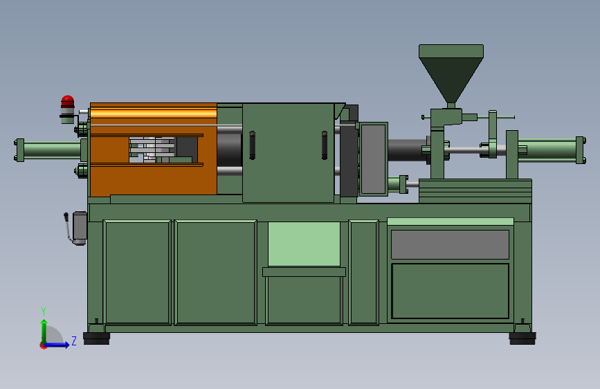Image resolution: width=600 pixels, height=389 pixels.
Task: Click the Y label of the triad
Action: coord(44,311)
